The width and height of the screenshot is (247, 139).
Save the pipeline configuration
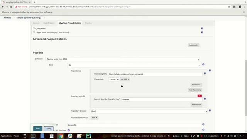[38, 129]
